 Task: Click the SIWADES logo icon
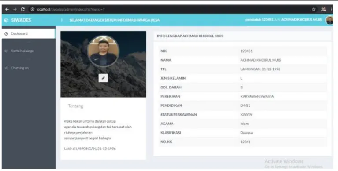(6, 20)
